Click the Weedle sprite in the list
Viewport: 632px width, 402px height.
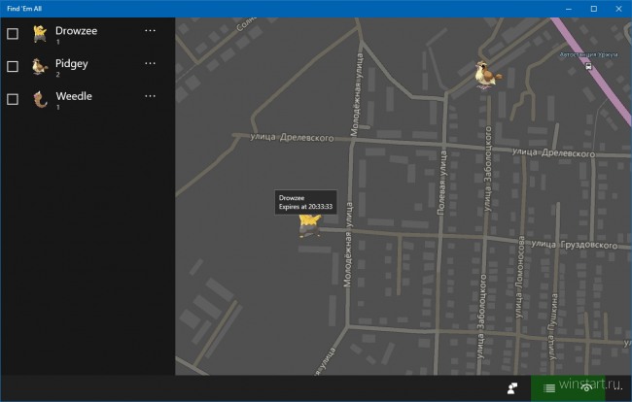[x=40, y=99]
